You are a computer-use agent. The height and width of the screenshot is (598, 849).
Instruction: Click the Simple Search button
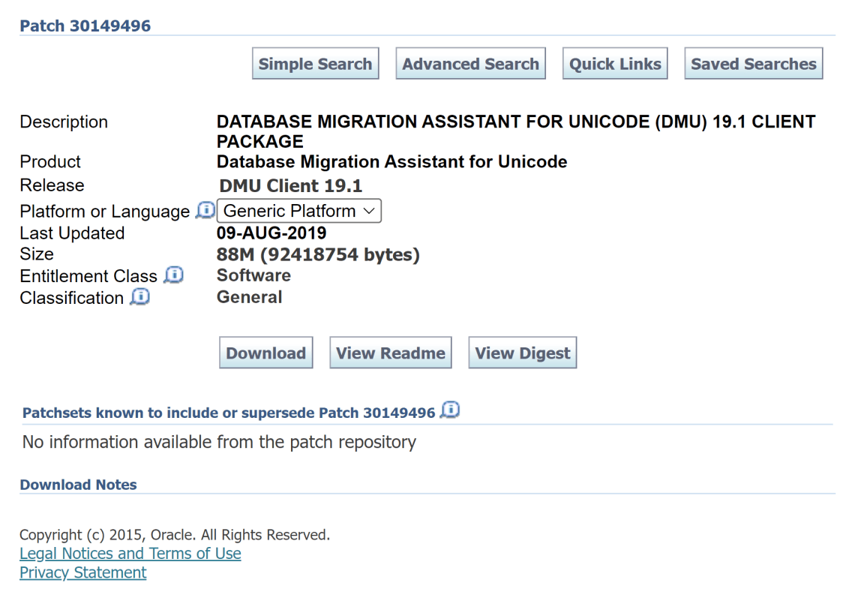tap(315, 64)
